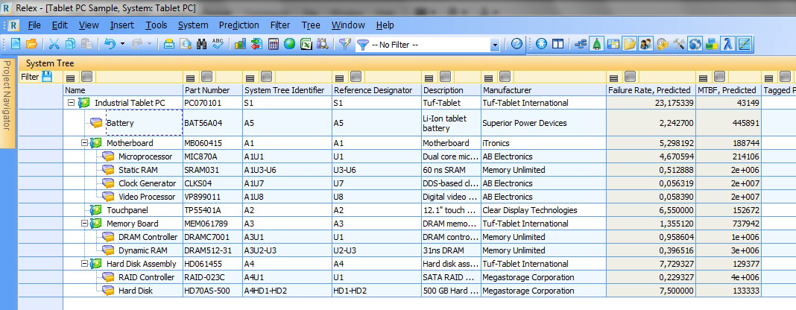
Task: Click the block diagram icon
Action: click(581, 44)
